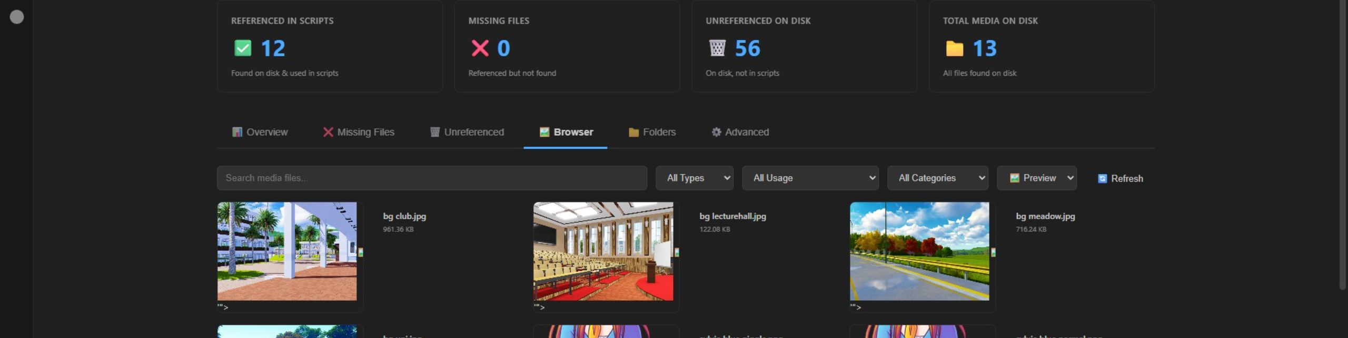Image resolution: width=1348 pixels, height=338 pixels.
Task: Click the trash bin icon beside 56
Action: coord(717,48)
